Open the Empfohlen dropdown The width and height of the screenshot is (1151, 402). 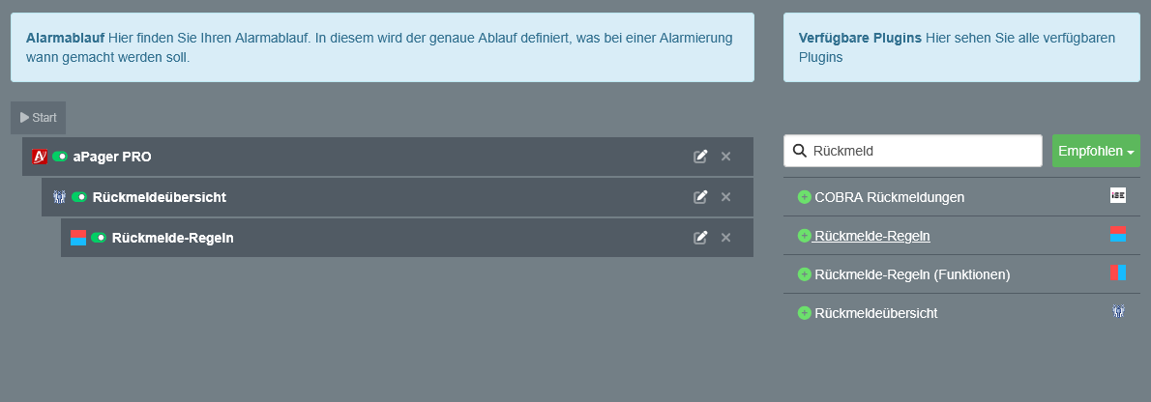1096,151
